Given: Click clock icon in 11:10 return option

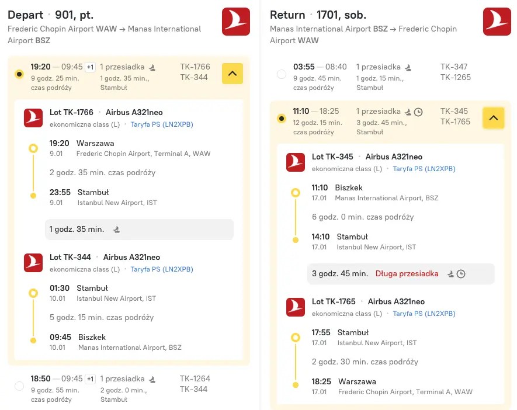Looking at the screenshot, I should tap(418, 112).
